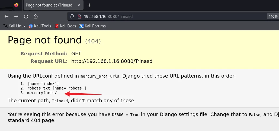Click the Request URL value text

coord(112,61)
